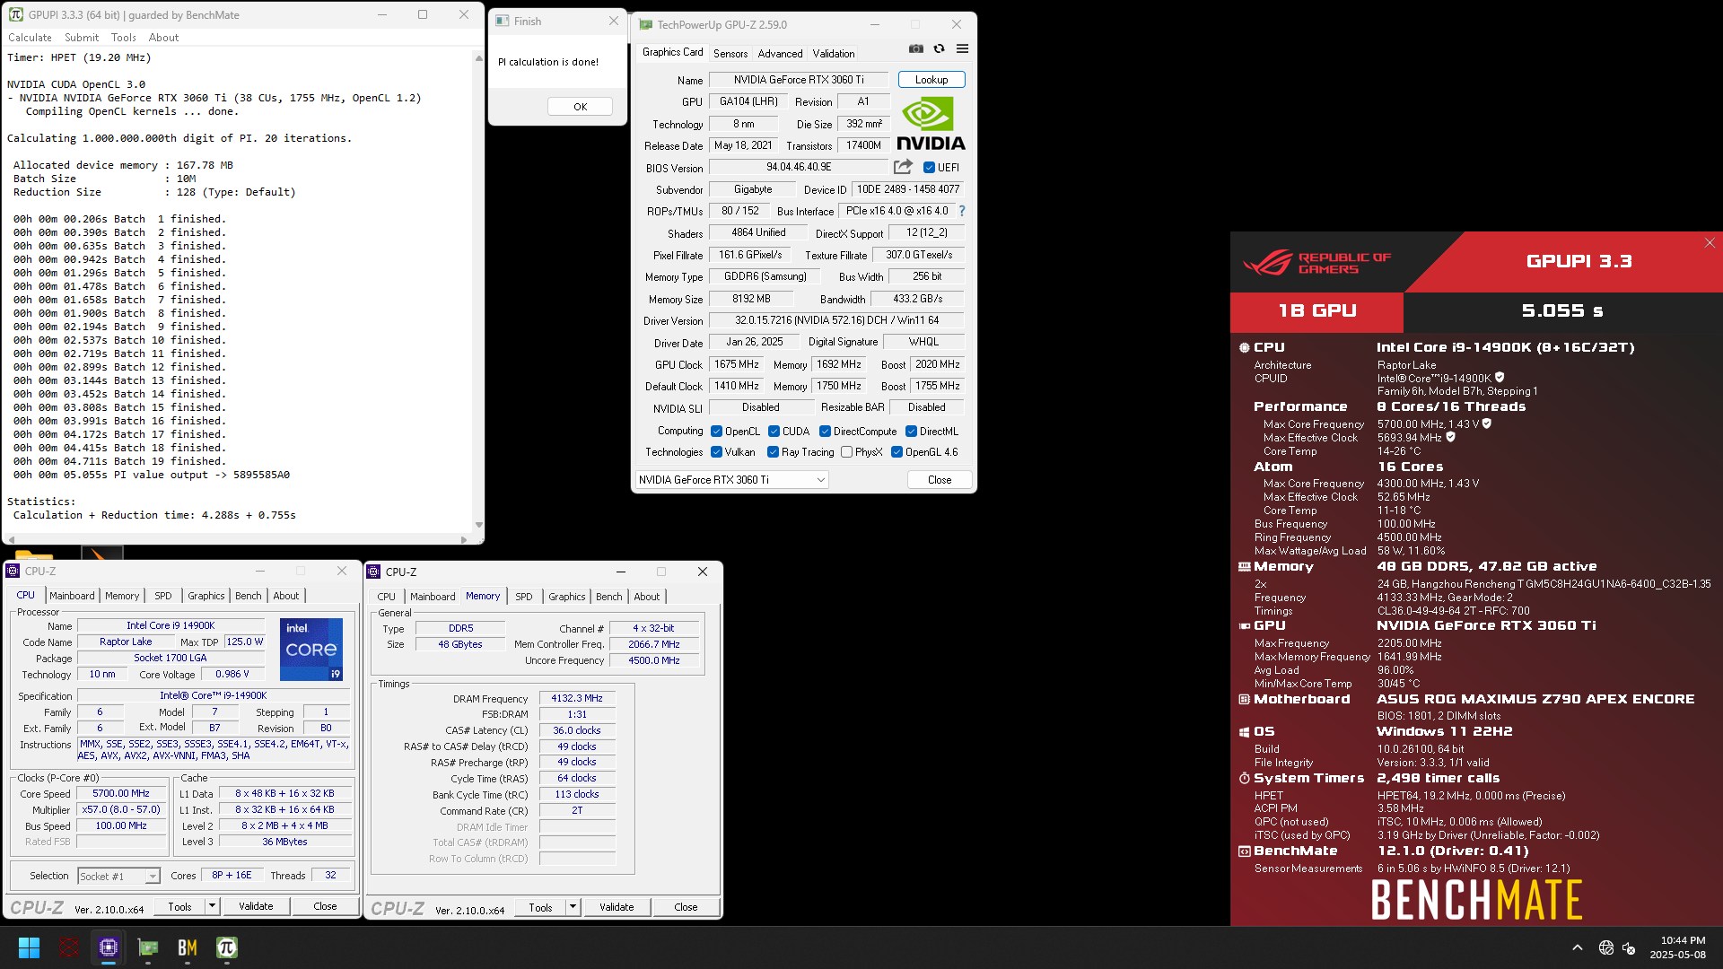1723x969 pixels.
Task: Click the Close button in GPU-Z
Action: tap(940, 480)
